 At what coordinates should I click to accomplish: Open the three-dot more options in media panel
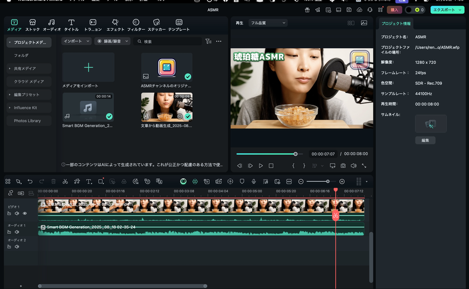coord(219,41)
